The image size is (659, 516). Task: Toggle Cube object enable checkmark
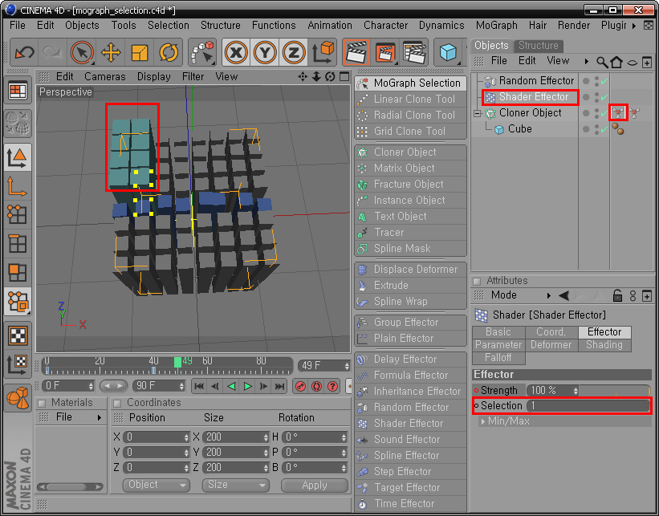coord(604,129)
